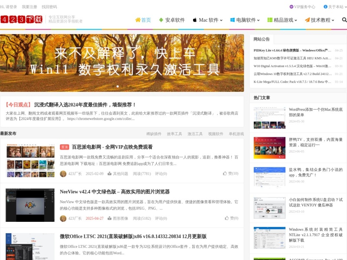Open NeeView v42.4 article title
The image size is (347, 260).
pyautogui.click(x=115, y=192)
